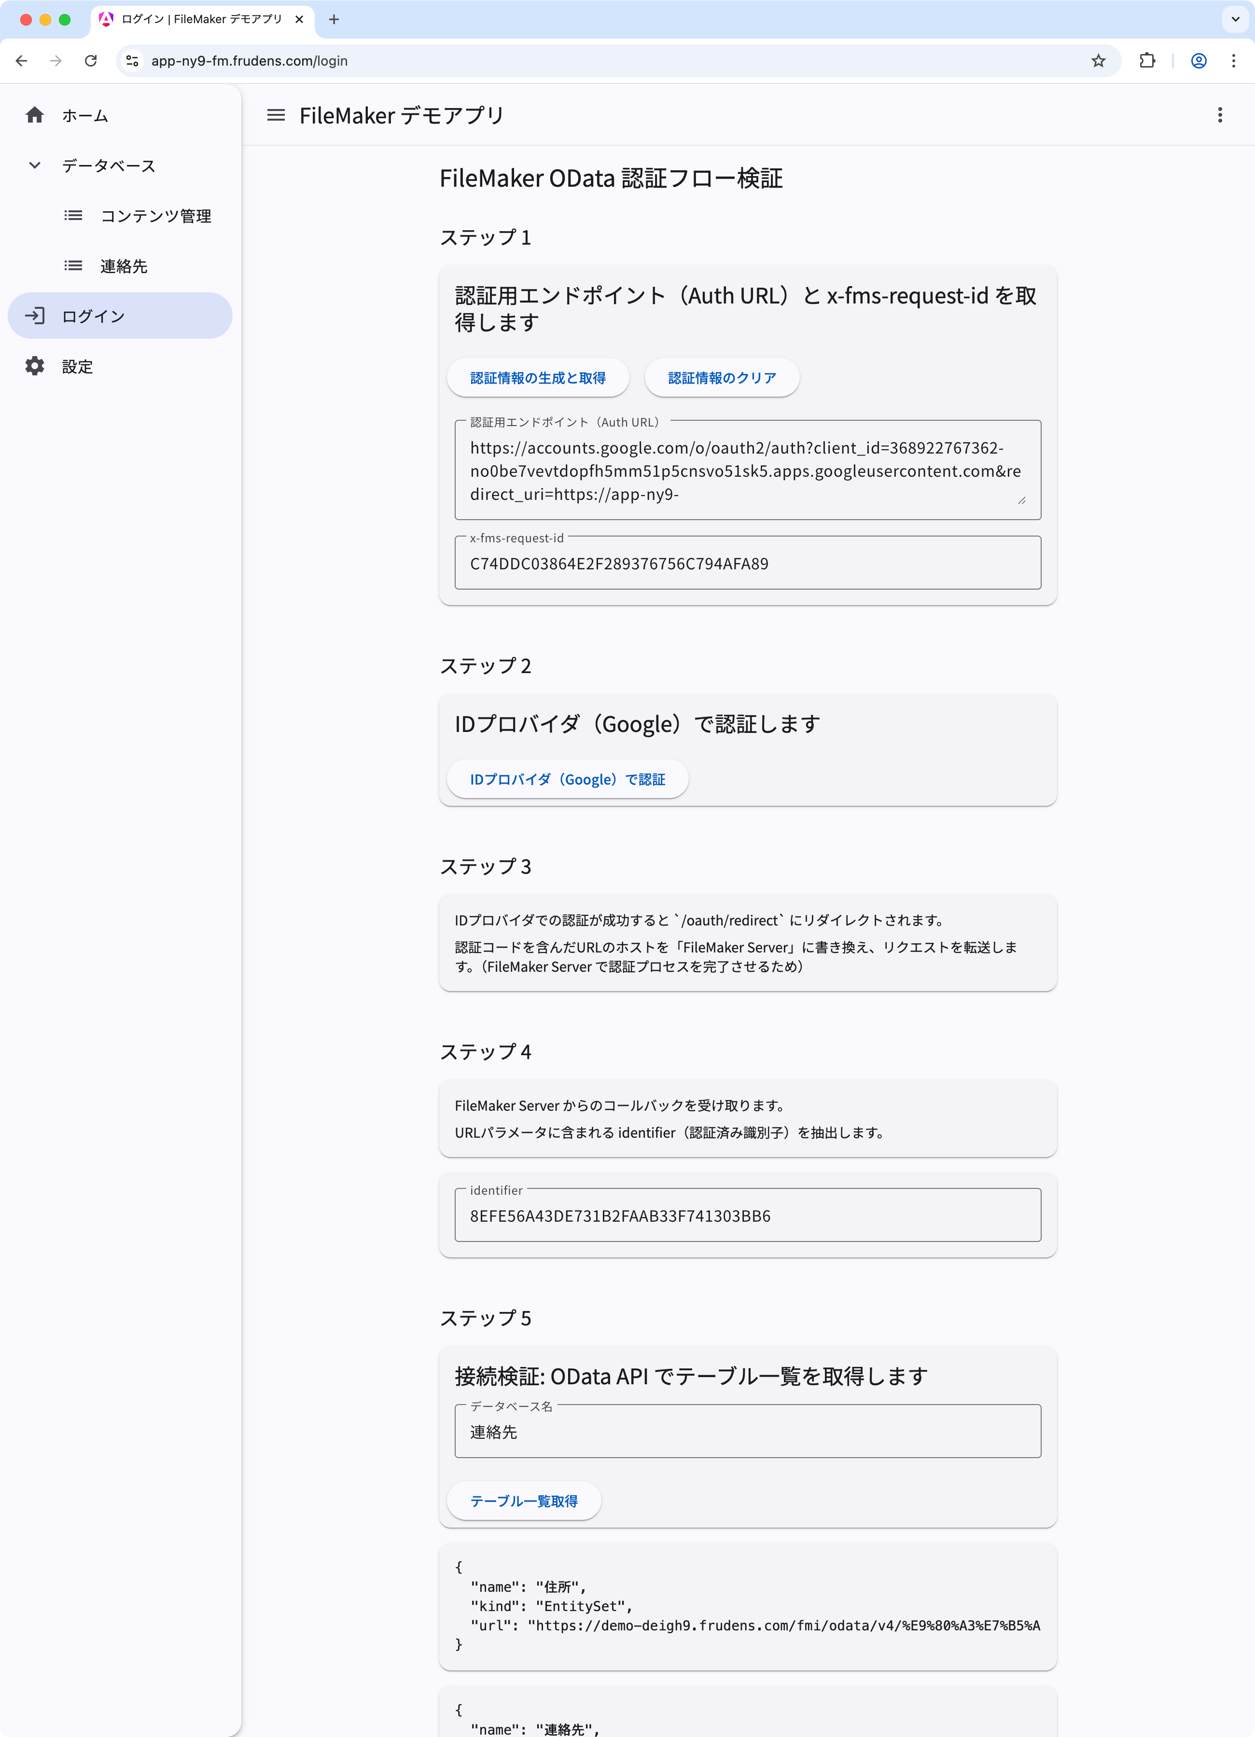Open the Extensions puzzle icon
This screenshot has height=1737, width=1255.
point(1147,60)
